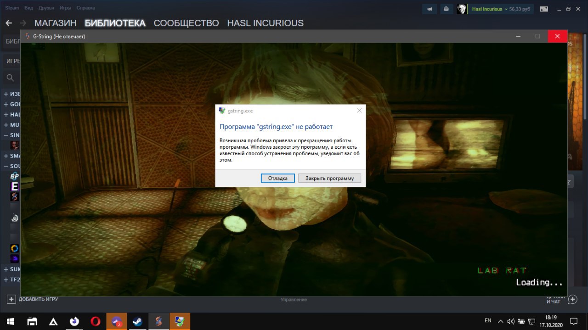Switch to the БИБЛИОТЕКА tab
This screenshot has width=588, height=330.
click(x=115, y=23)
